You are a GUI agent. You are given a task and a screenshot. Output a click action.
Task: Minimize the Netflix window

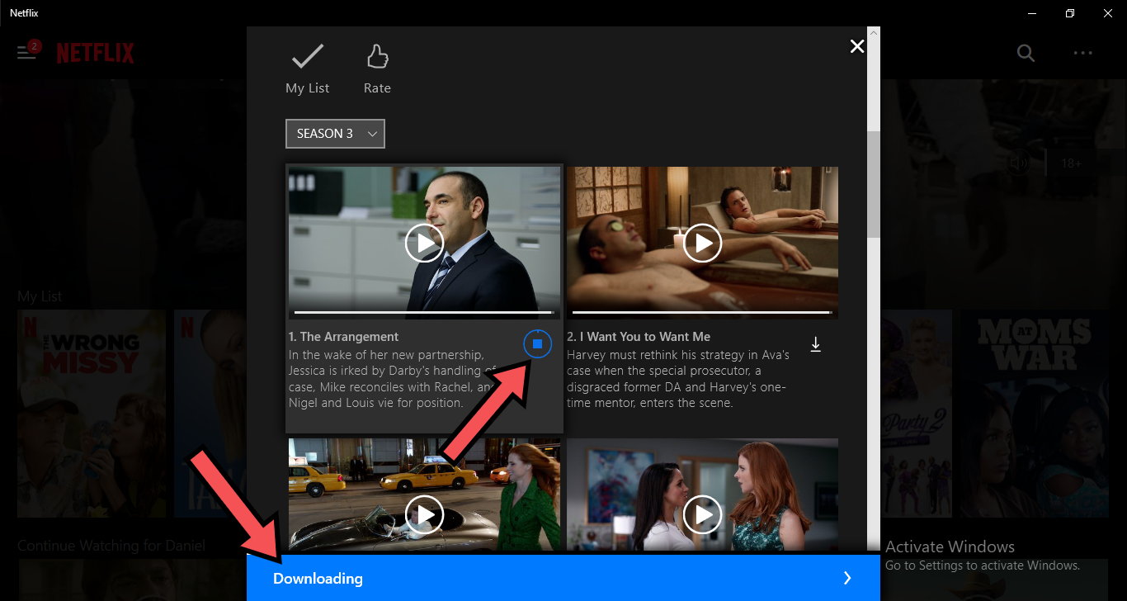1032,13
